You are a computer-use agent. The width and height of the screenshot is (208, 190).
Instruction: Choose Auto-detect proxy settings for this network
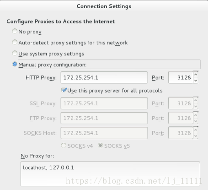coord(15,42)
